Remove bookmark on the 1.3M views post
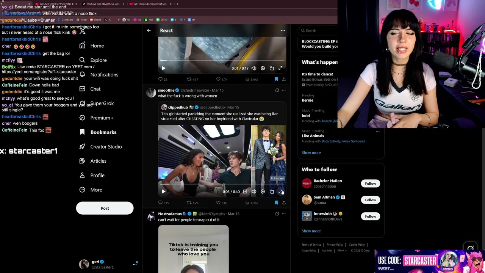485x273 pixels. [276, 202]
